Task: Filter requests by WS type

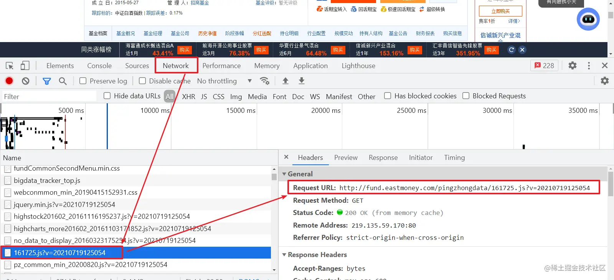Action: tap(315, 97)
